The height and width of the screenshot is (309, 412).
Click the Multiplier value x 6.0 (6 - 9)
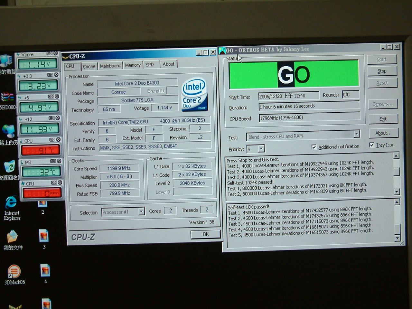point(119,176)
